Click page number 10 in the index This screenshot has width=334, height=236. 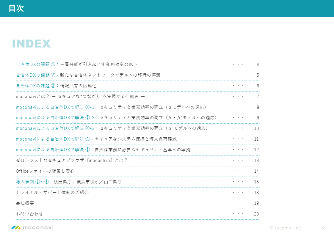pyautogui.click(x=256, y=128)
